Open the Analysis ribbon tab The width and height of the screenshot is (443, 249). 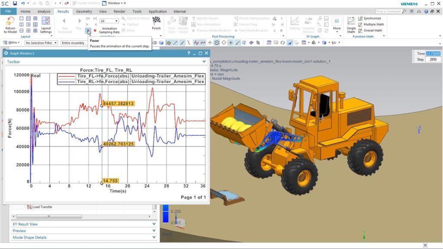(x=44, y=12)
